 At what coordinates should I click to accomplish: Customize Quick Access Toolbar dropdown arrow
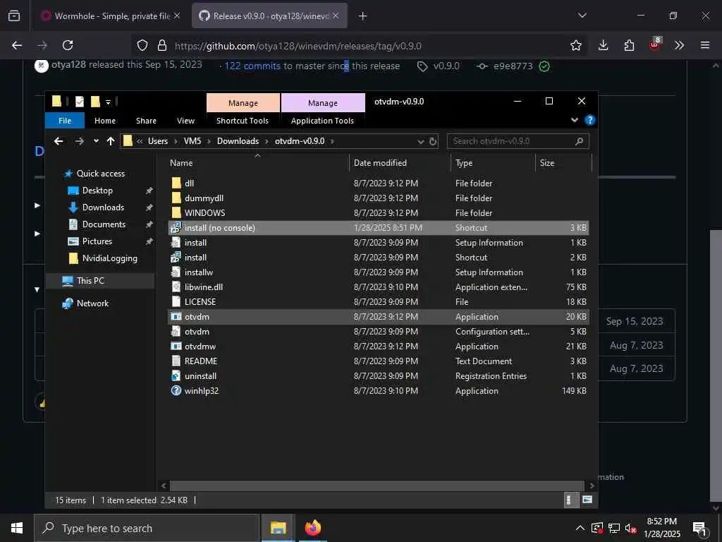click(108, 102)
